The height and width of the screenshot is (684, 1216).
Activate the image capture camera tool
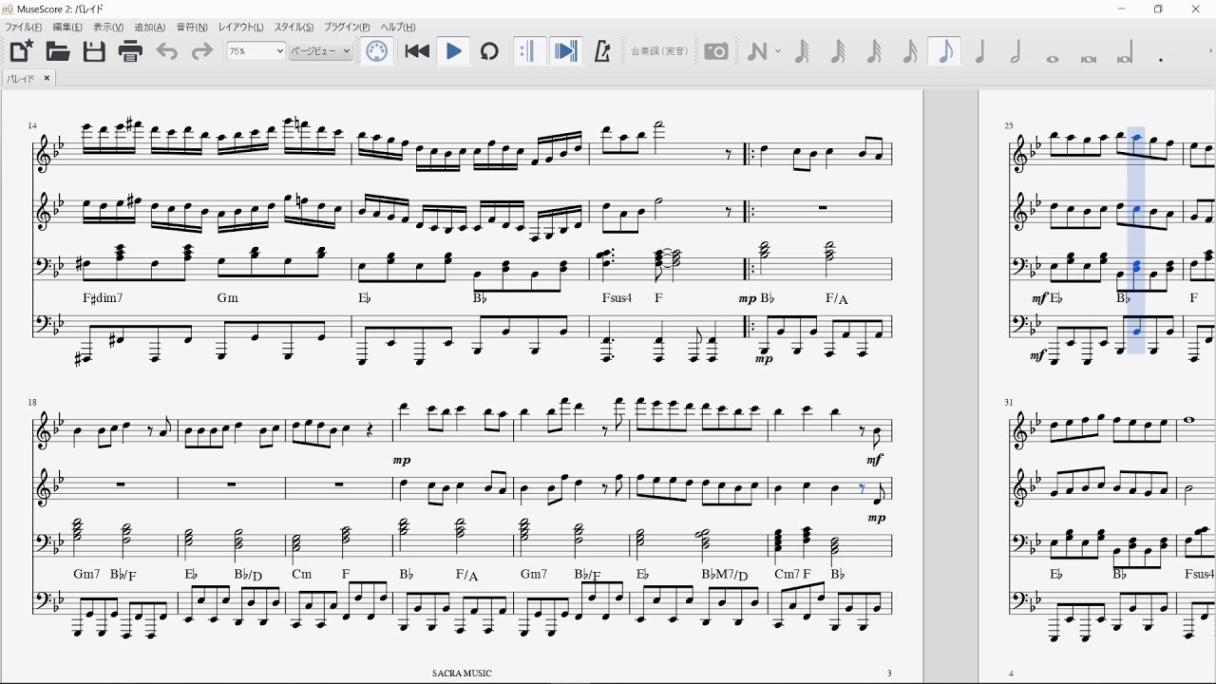[x=716, y=51]
